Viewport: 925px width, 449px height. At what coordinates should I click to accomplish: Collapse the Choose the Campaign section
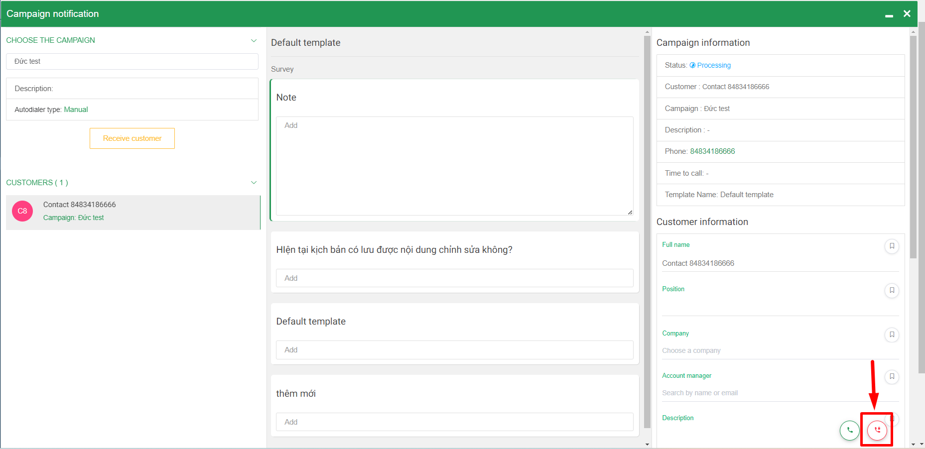tap(254, 40)
